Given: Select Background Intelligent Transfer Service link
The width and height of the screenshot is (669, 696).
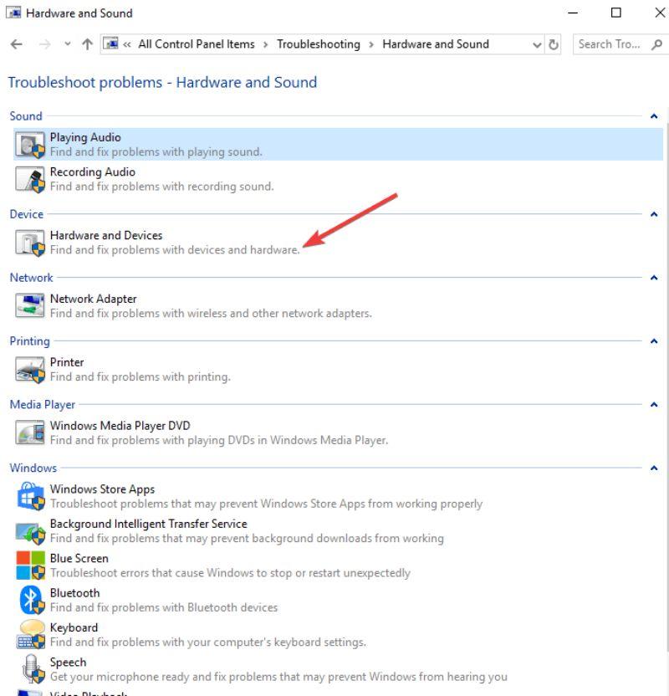Looking at the screenshot, I should 148,524.
